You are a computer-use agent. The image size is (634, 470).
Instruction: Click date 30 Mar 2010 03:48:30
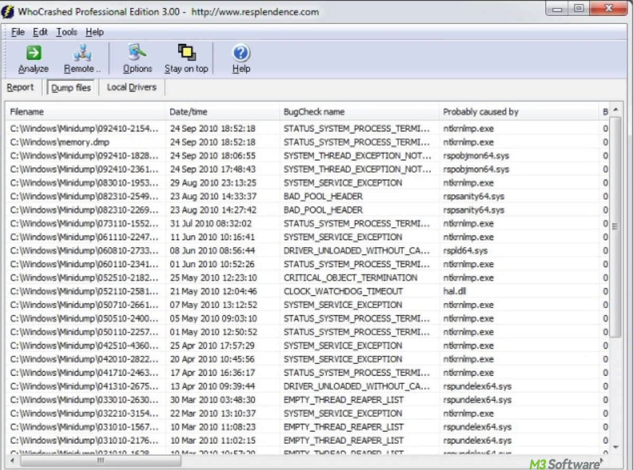click(212, 400)
